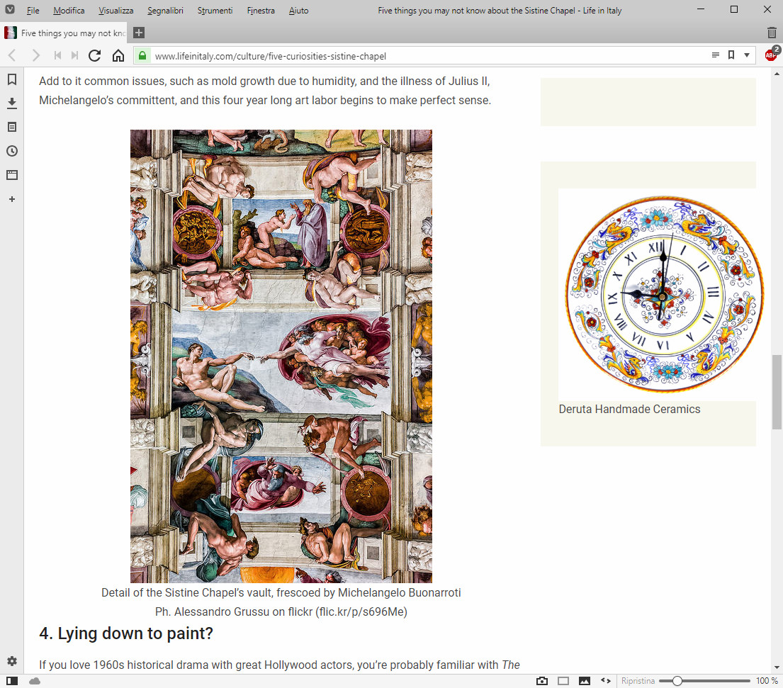Open Reader View from address bar
Viewport: 783px width, 688px height.
click(x=716, y=55)
